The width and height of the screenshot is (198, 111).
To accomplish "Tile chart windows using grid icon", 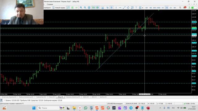I will pos(89,8).
